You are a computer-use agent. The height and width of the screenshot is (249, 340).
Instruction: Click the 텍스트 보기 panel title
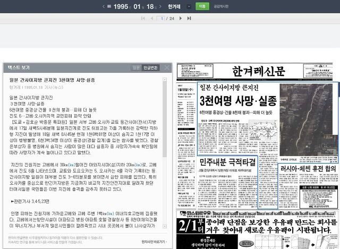19,67
